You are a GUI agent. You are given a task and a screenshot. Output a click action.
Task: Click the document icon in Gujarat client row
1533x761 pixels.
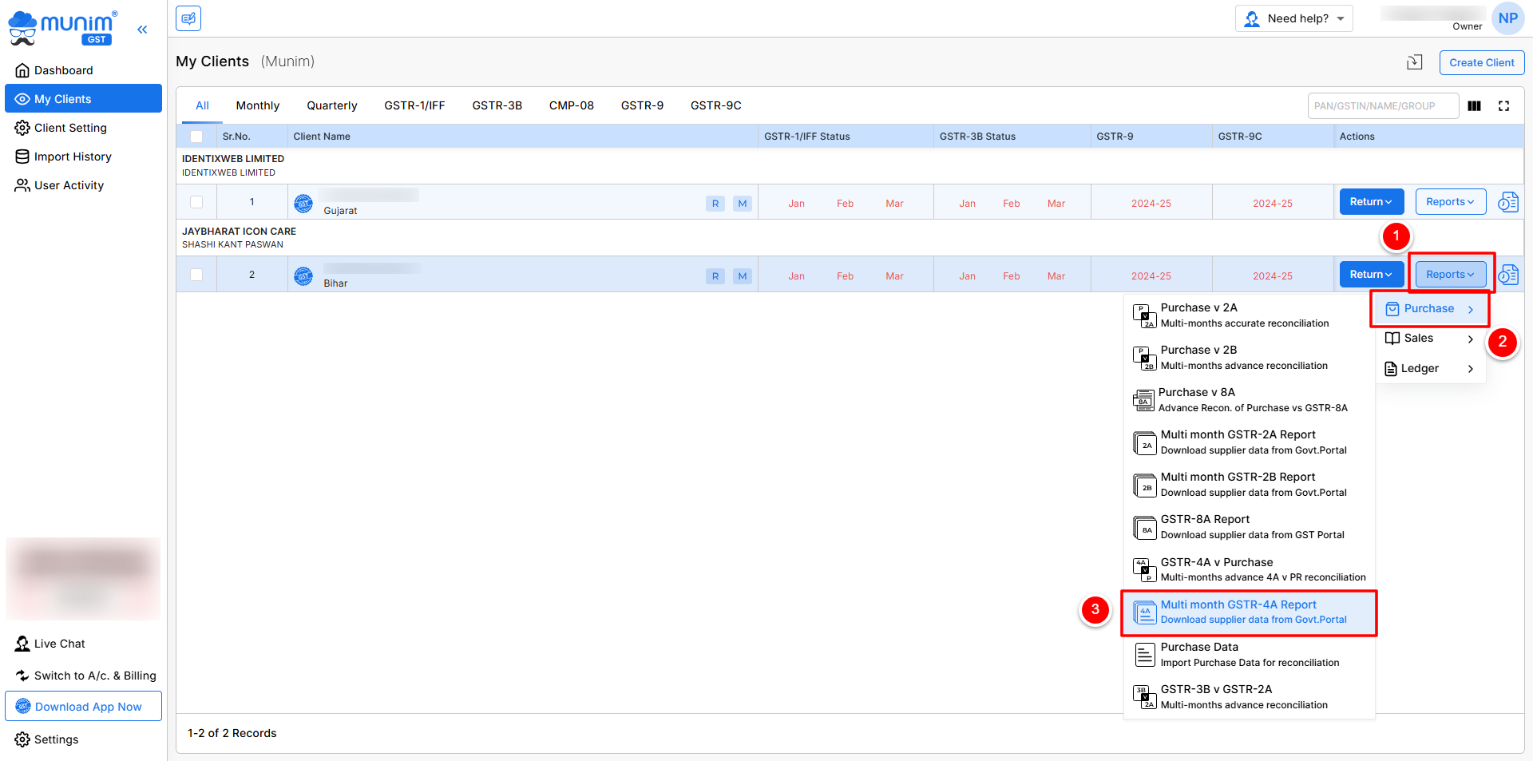(x=1507, y=202)
